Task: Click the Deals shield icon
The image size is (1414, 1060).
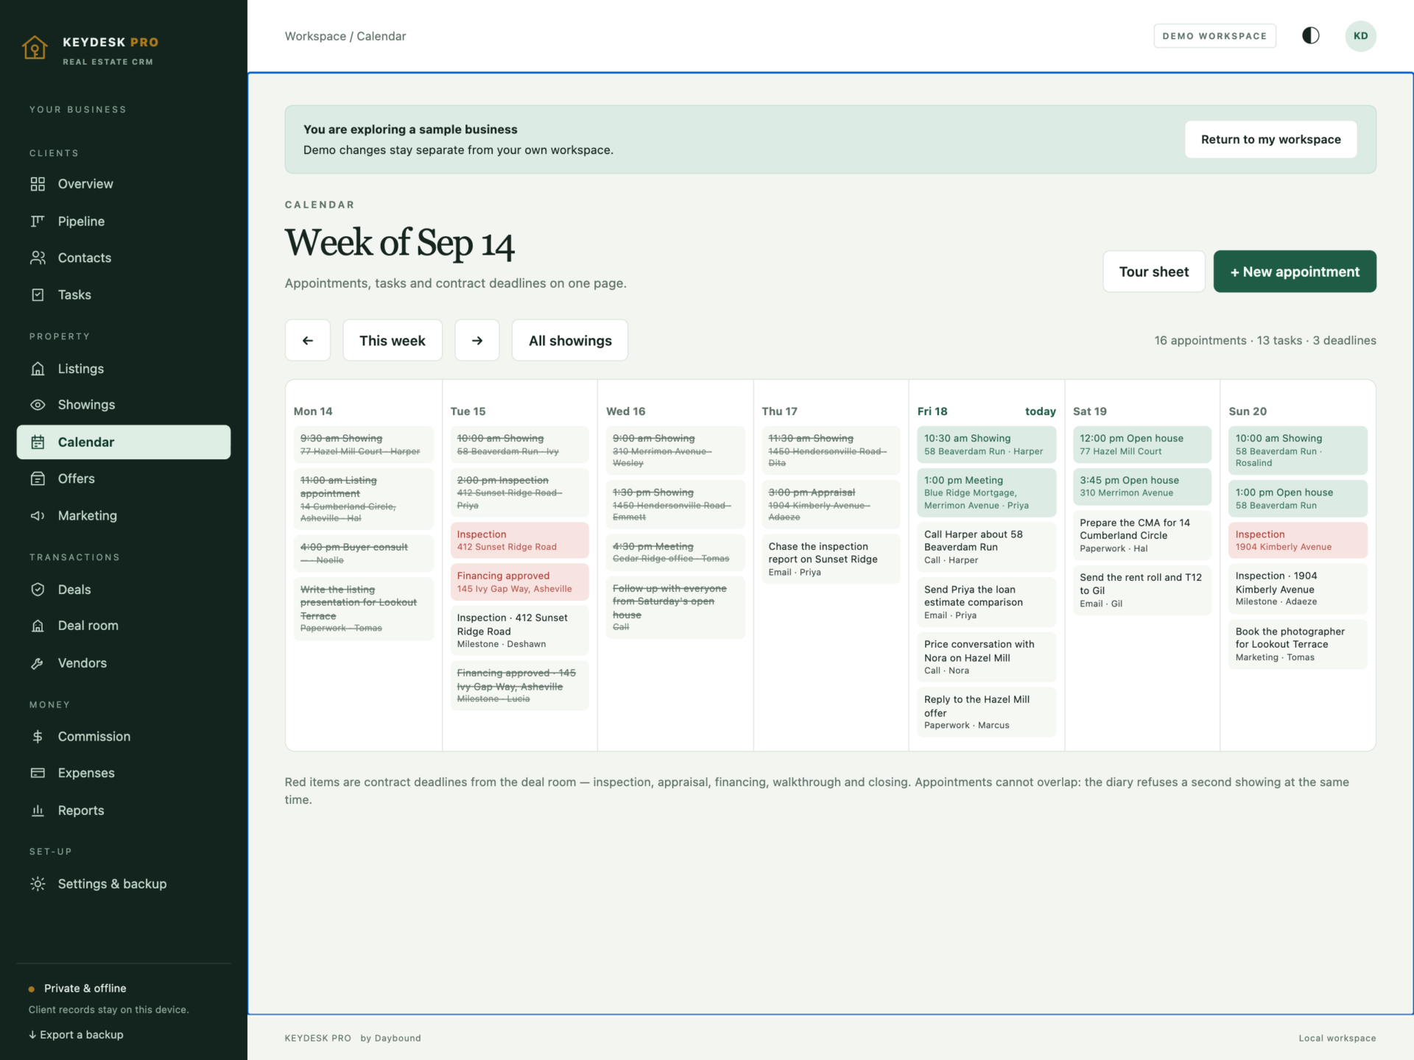Action: point(38,590)
